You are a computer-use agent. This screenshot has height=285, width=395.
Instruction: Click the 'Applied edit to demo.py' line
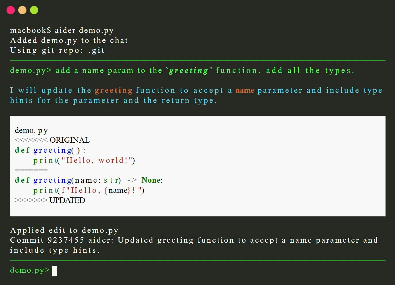pos(64,231)
